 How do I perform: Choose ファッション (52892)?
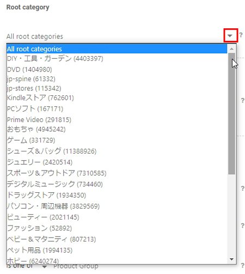(117, 228)
